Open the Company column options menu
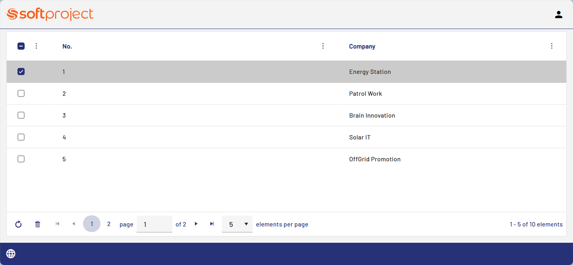 (552, 46)
